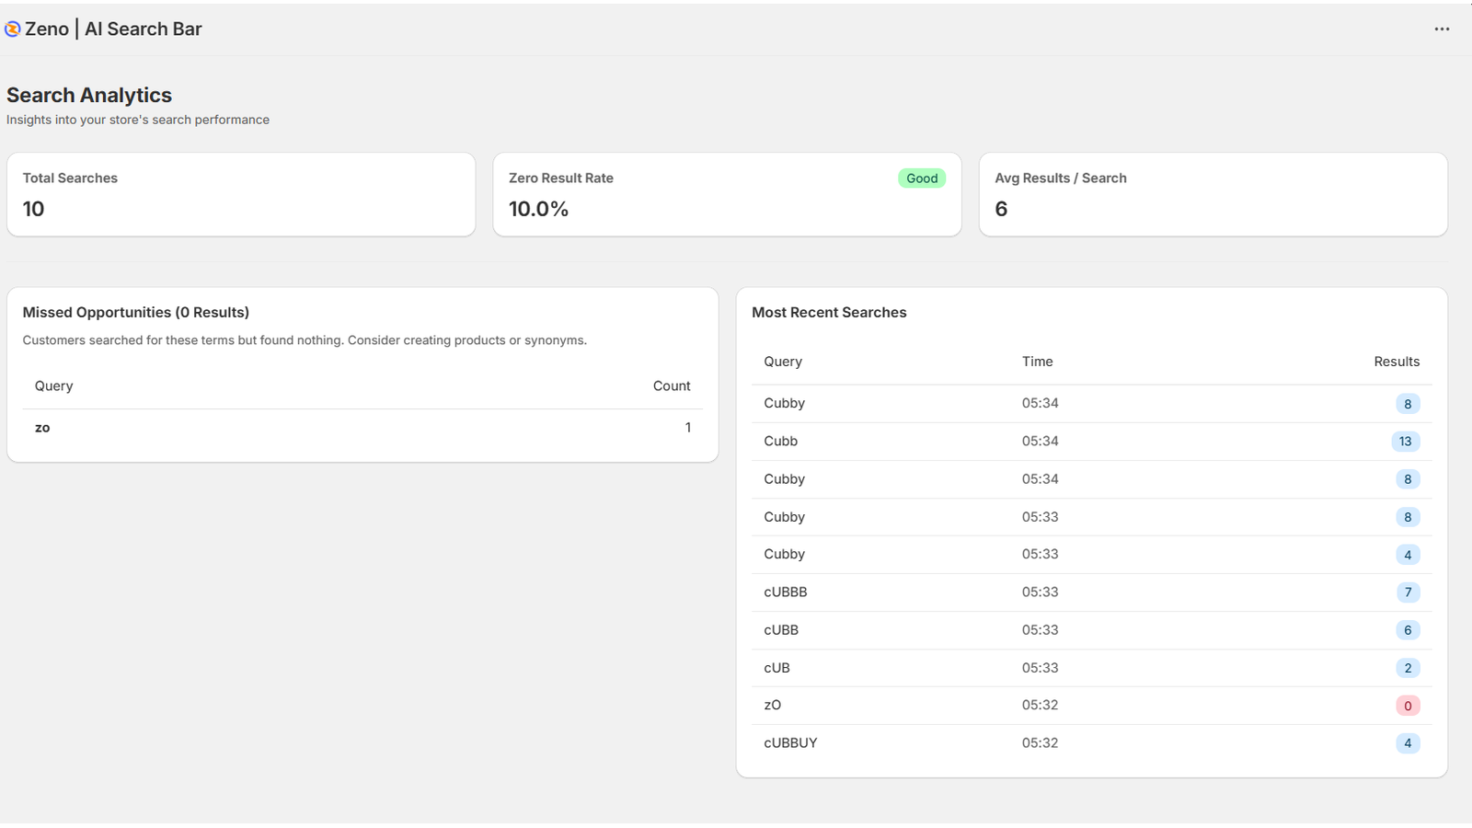Image resolution: width=1472 pixels, height=828 pixels.
Task: Click the Good status badge
Action: (x=922, y=178)
